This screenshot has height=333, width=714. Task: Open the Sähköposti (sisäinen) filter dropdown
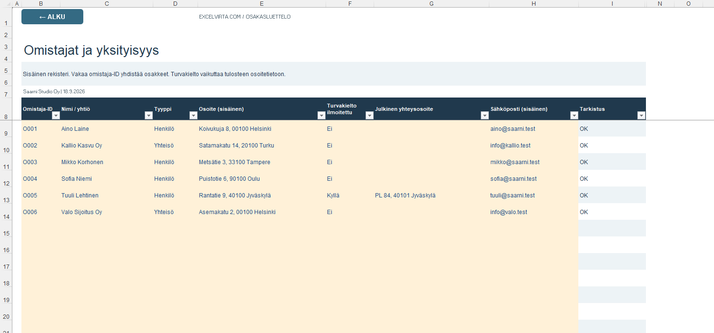pyautogui.click(x=574, y=116)
